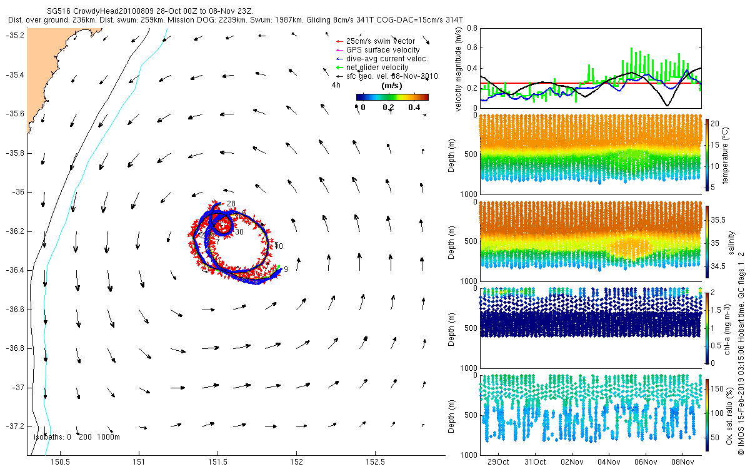Image resolution: width=750 pixels, height=469 pixels.
Task: Click the '30' waypoint label on the glider track
Action: [x=239, y=232]
